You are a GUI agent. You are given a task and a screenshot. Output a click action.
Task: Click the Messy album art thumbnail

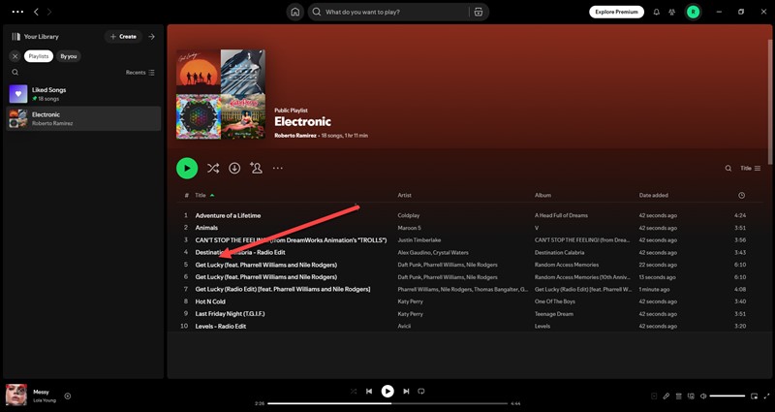click(16, 395)
